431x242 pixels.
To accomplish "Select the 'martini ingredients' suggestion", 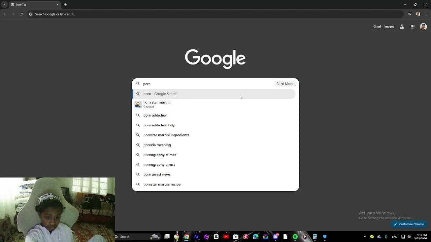I will (x=214, y=135).
